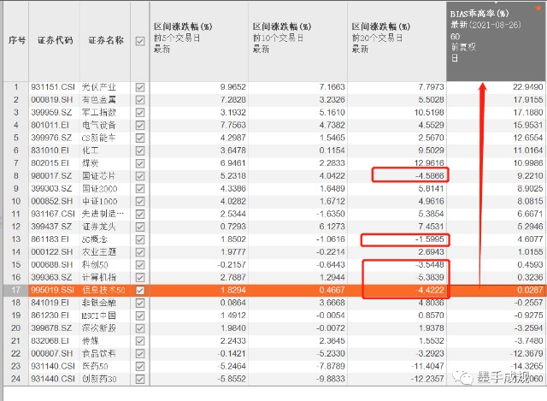
Task: Click the -4.5866 value for 国证芯片
Action: pyautogui.click(x=429, y=175)
